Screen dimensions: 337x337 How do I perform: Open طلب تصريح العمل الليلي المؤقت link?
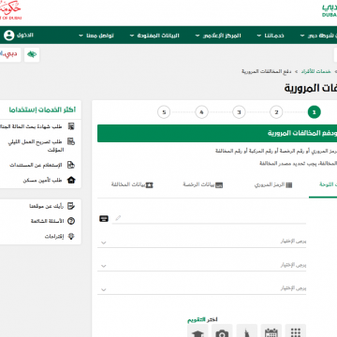click(x=36, y=146)
